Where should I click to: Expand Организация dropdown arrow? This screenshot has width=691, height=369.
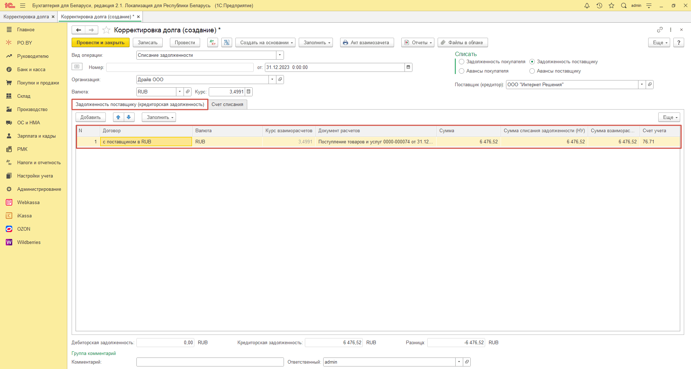click(x=272, y=79)
